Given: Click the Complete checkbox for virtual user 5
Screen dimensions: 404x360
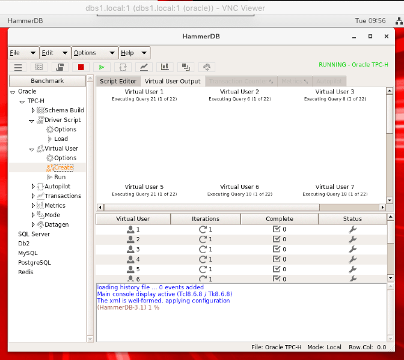Looking at the screenshot, I should (277, 269).
